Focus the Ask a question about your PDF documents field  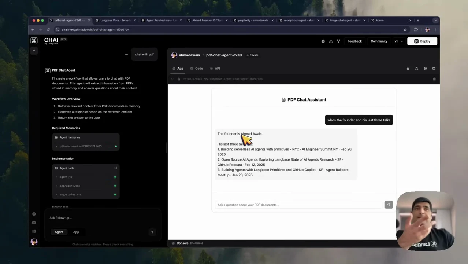point(298,205)
